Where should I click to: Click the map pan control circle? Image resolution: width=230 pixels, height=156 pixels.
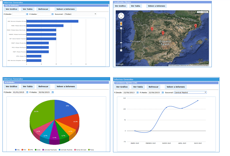[x=121, y=16]
